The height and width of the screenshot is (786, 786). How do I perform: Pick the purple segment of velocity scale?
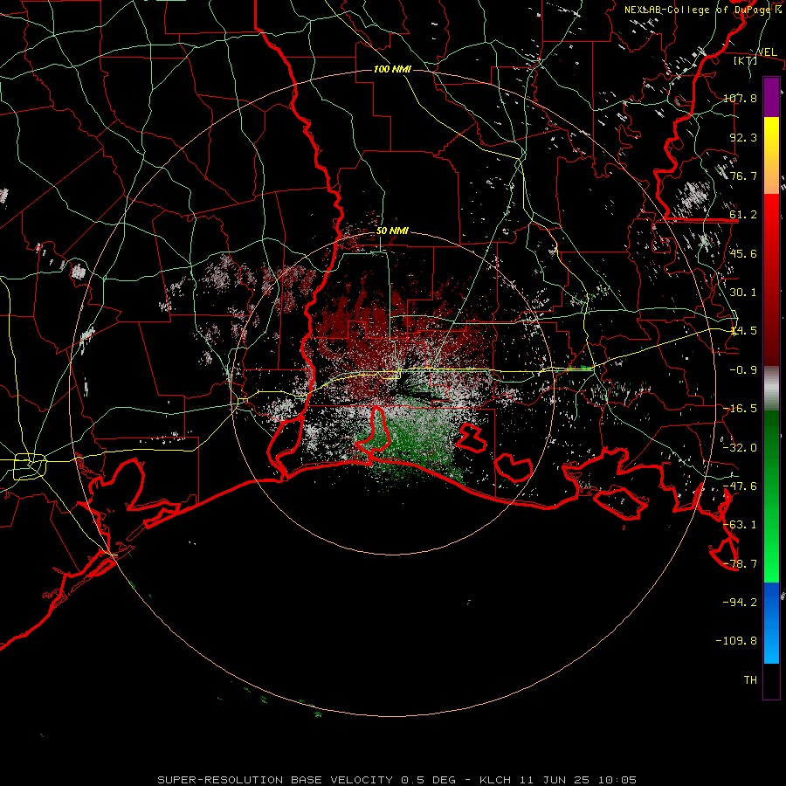pyautogui.click(x=771, y=97)
